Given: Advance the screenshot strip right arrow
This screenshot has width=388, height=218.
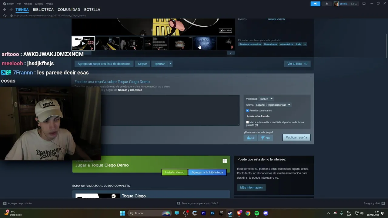Looking at the screenshot, I should coord(231,53).
